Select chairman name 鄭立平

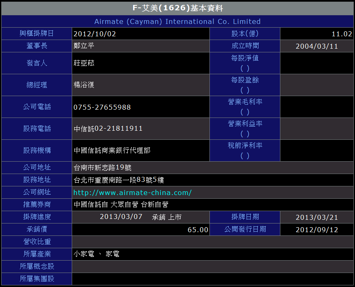[x=84, y=46]
